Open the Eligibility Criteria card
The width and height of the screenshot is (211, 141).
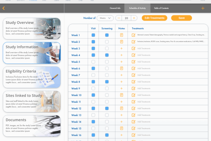point(31,77)
